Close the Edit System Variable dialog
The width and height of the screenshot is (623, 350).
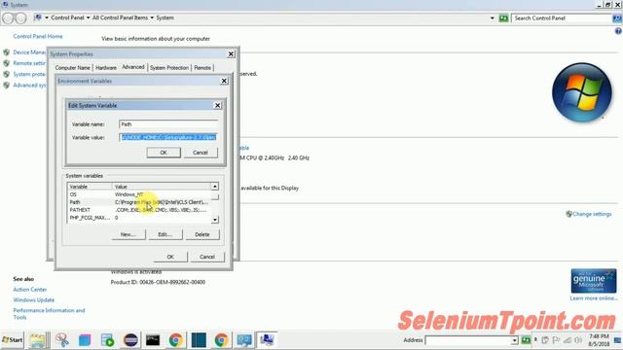click(x=217, y=106)
